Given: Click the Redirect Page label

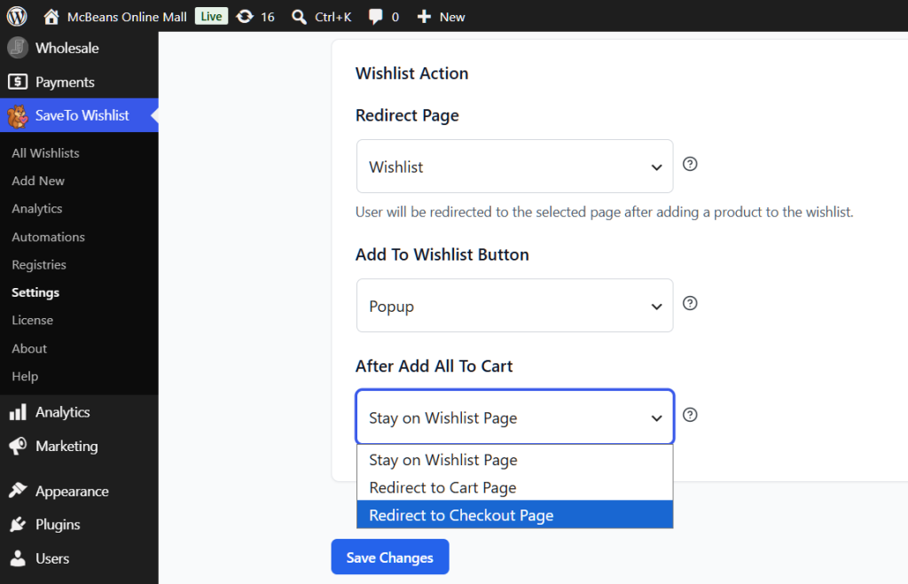Looking at the screenshot, I should (407, 115).
